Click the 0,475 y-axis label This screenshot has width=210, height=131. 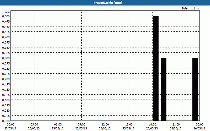click(6, 21)
